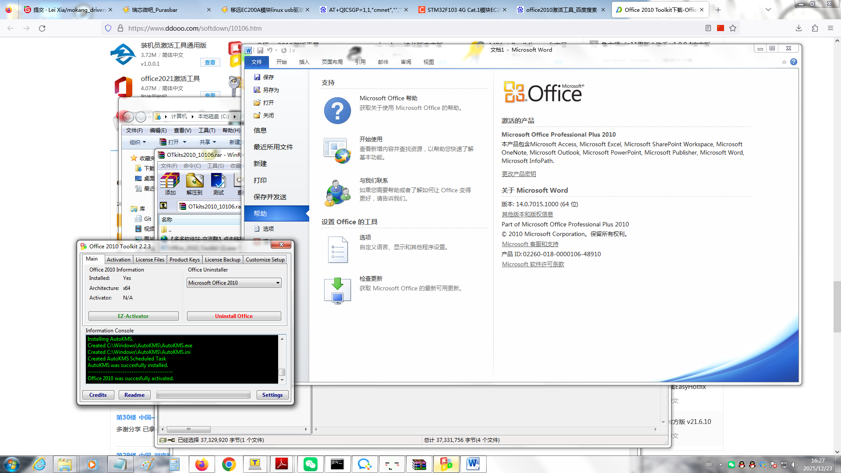This screenshot has height=473, width=841.
Task: Click the Word Save quick-access icon
Action: click(x=260, y=50)
